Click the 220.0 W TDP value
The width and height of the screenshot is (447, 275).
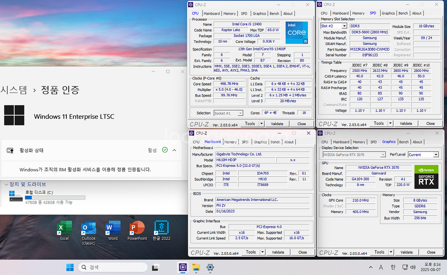pos(403,185)
